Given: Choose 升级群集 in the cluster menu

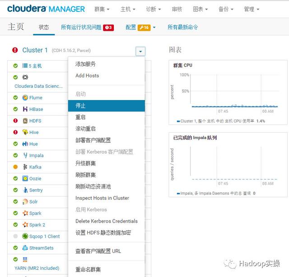Looking at the screenshot, I should click(107, 163).
